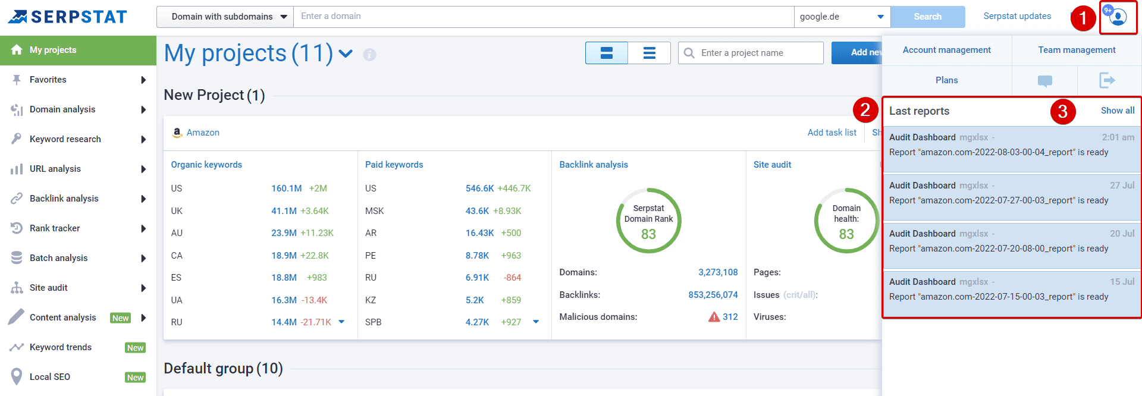
Task: Click the info icon next to My projects
Action: coord(369,55)
